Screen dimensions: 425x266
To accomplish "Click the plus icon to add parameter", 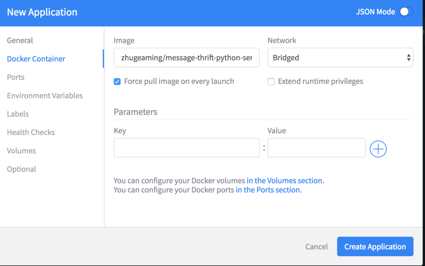I will (x=378, y=149).
